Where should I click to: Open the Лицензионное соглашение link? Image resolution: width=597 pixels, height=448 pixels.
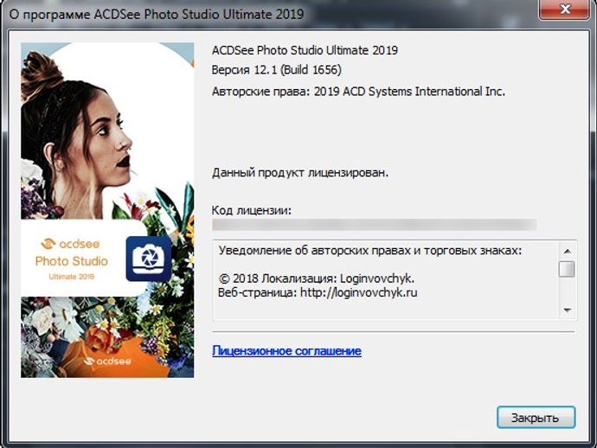click(x=286, y=350)
